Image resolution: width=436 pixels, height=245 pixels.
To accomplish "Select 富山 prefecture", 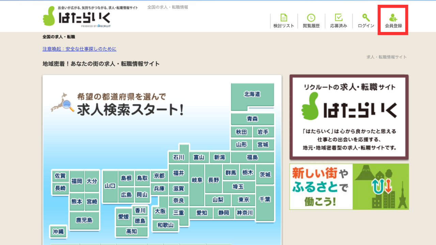I will tap(199, 157).
